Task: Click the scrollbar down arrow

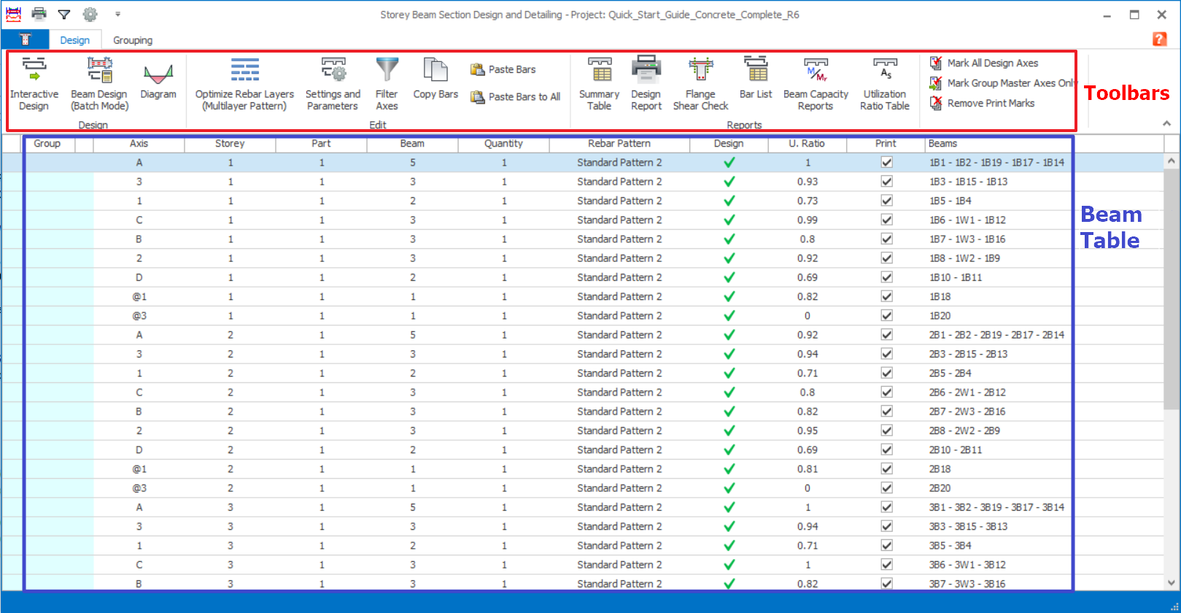Action: tap(1171, 582)
